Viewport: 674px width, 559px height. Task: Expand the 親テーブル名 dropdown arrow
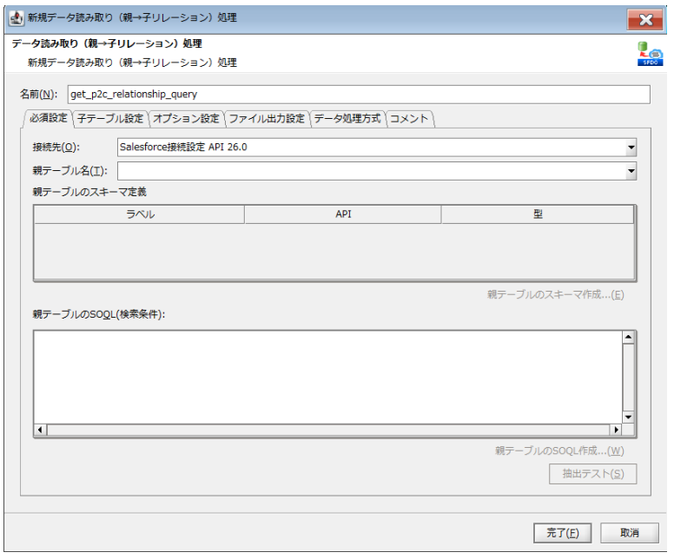tap(631, 171)
